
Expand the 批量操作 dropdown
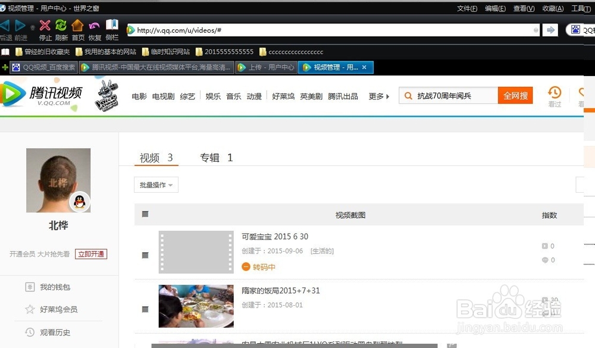(x=156, y=185)
